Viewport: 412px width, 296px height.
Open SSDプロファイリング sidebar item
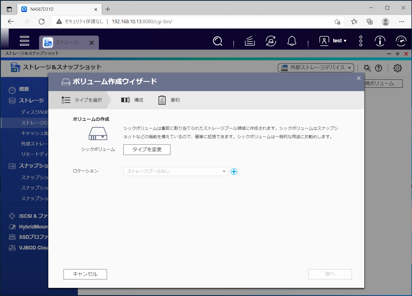pos(28,237)
